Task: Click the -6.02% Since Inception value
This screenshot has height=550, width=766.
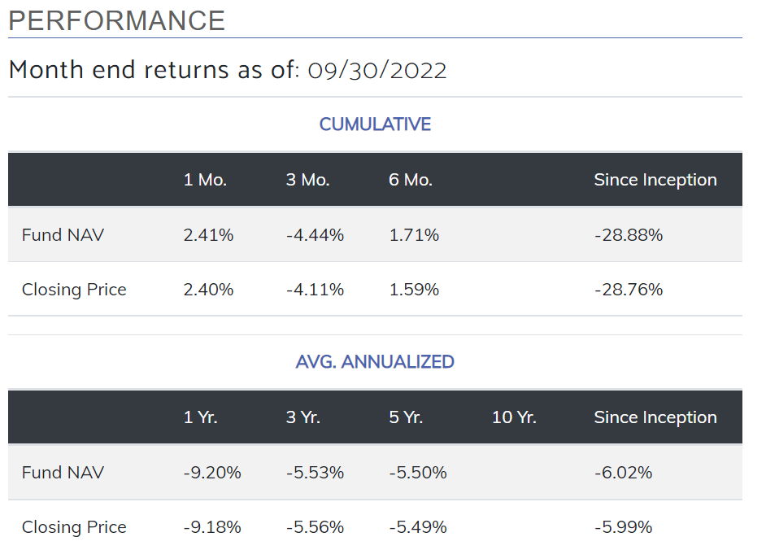Action: 624,473
